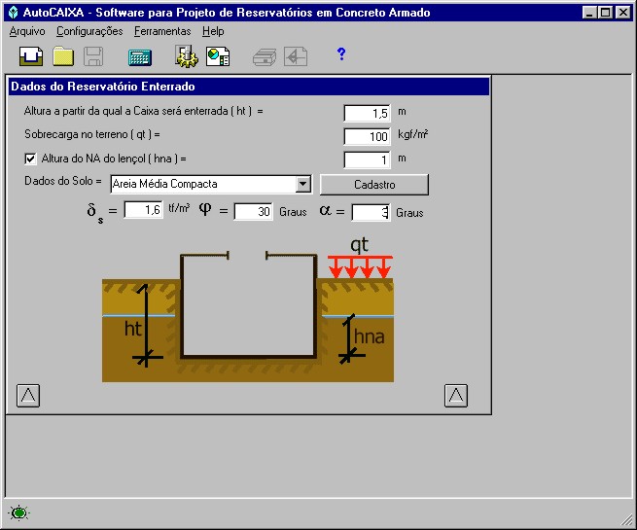Click the left triangle navigation button
Screen dimensions: 637x530
[x=28, y=395]
